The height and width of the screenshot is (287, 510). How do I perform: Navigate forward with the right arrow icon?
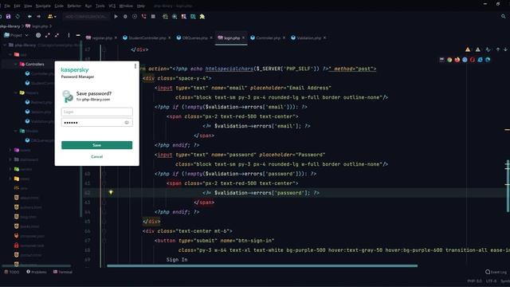[39, 16]
